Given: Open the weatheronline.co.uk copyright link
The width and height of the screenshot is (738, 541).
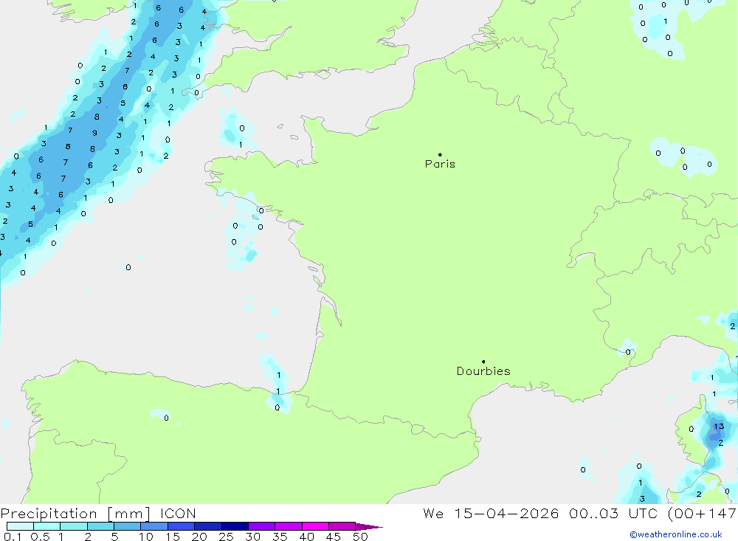Looking at the screenshot, I should coord(676,534).
